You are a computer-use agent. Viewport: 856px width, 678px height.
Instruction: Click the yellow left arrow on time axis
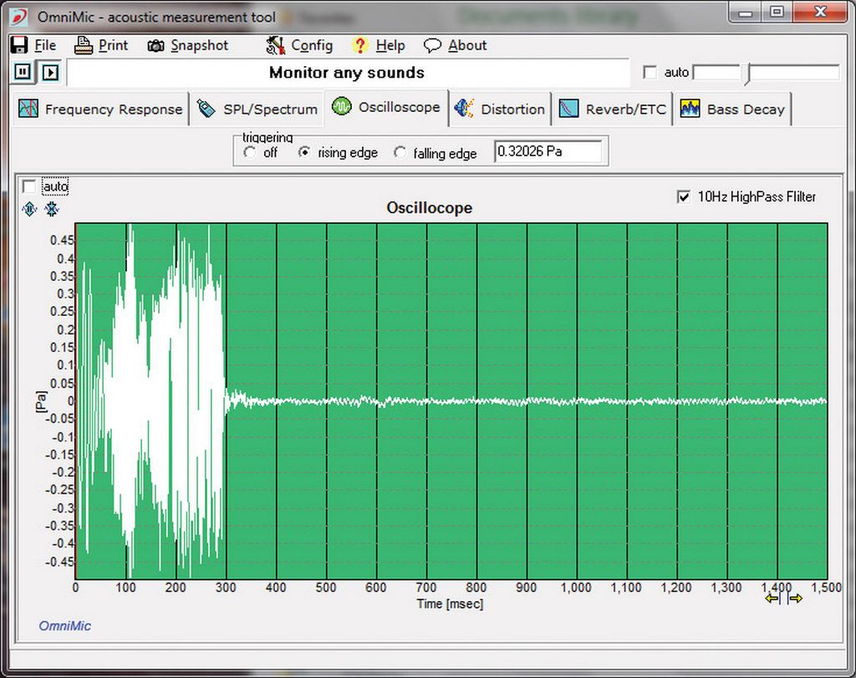pos(773,599)
